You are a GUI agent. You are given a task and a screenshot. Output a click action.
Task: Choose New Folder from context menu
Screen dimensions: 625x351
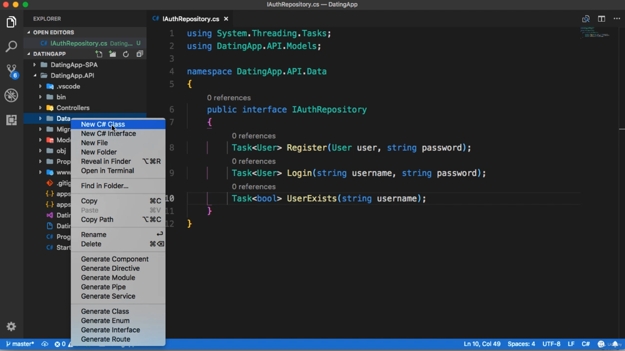point(118,152)
